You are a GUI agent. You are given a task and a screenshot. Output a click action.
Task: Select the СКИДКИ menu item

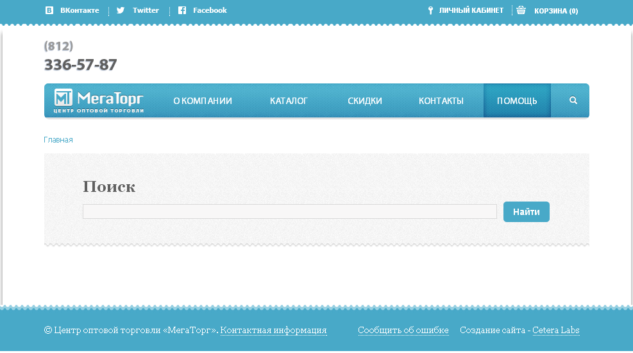pyautogui.click(x=365, y=101)
